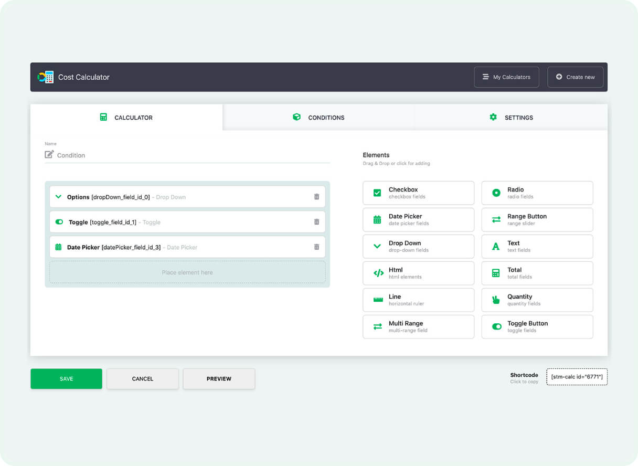Add a Toggle Button element
The image size is (638, 466).
[x=537, y=326]
